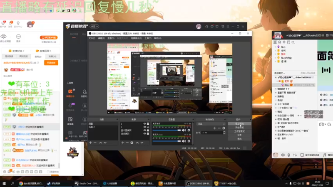Open desktop audio mixer settings gear

pyautogui.click(x=189, y=130)
